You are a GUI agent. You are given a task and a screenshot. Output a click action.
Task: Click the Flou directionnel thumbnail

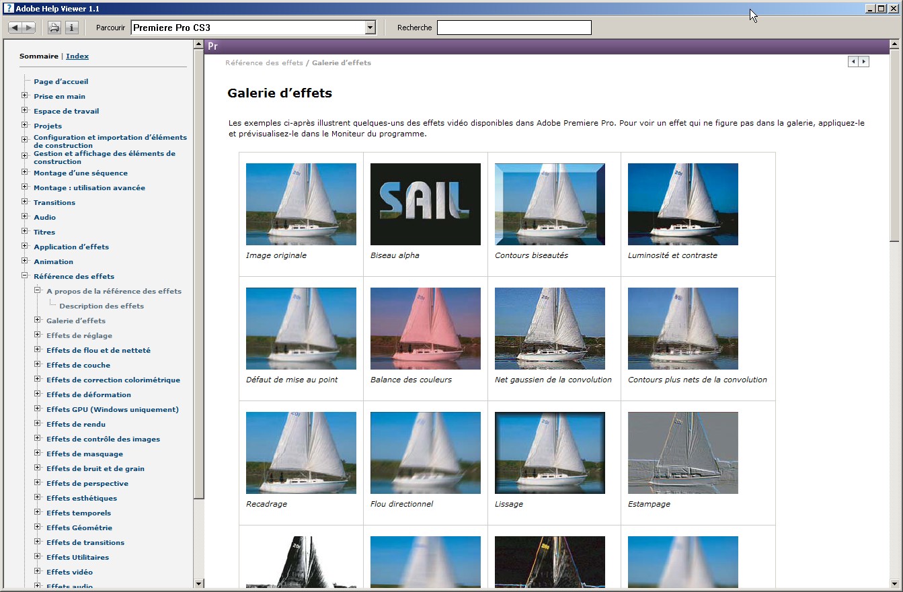[x=426, y=453]
